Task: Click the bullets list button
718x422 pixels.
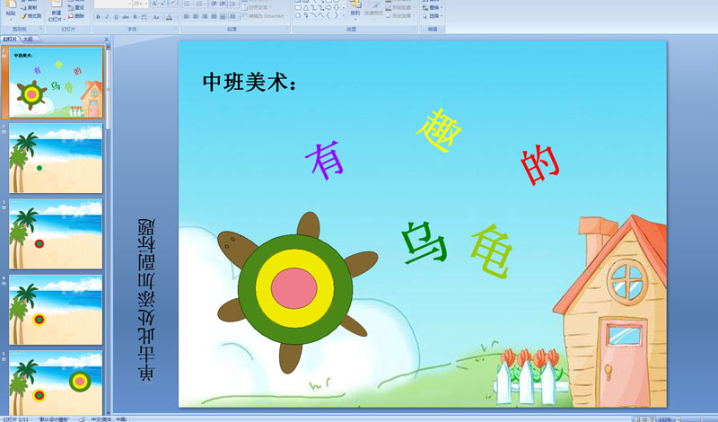Action: tap(188, 4)
